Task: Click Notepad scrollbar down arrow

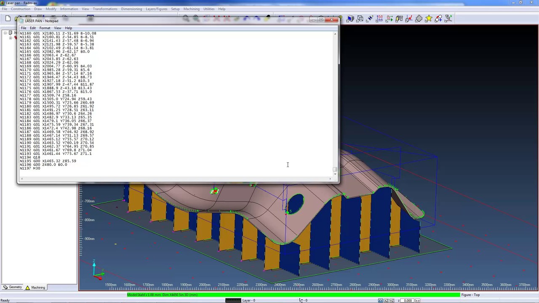Action: point(335,174)
